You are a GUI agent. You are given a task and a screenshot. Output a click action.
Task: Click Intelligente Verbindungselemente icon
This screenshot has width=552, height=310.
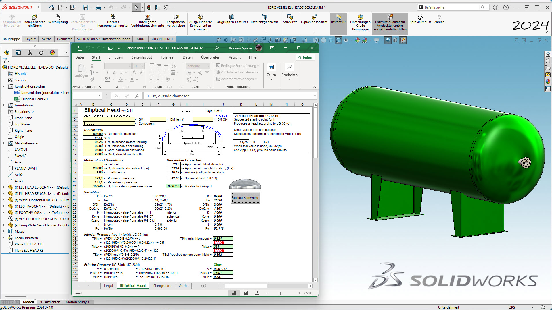pos(147,21)
